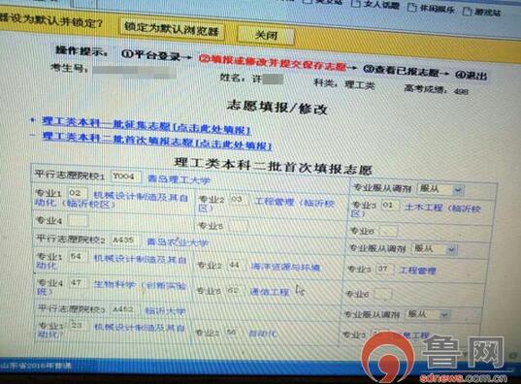
Task: Click the 关闭 button in yellow bar
Action: (266, 35)
